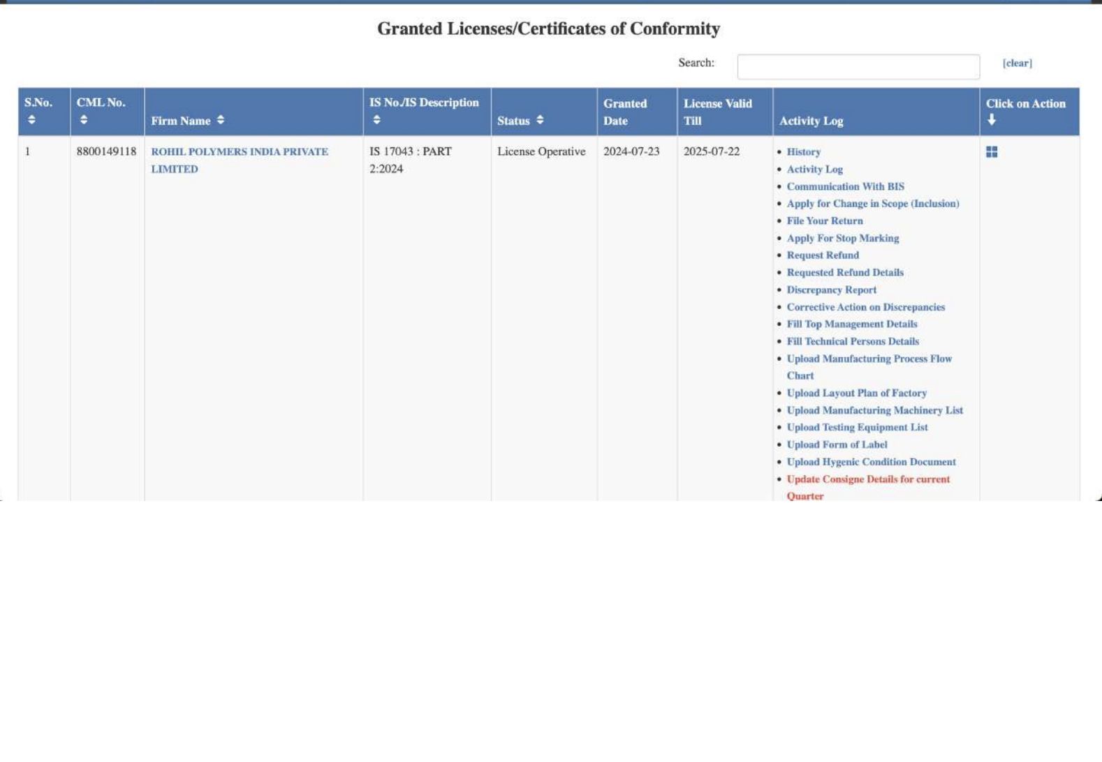The image size is (1102, 762).
Task: Sort by Status column arrows
Action: (x=540, y=120)
